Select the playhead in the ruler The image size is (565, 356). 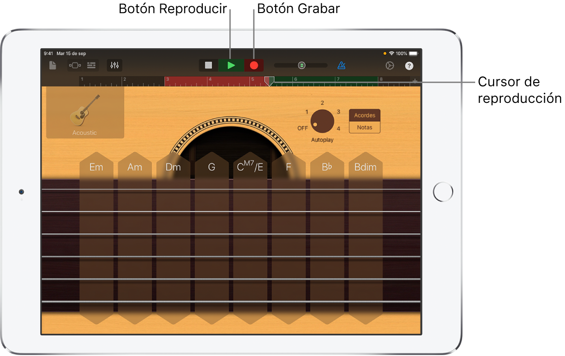pos(269,81)
